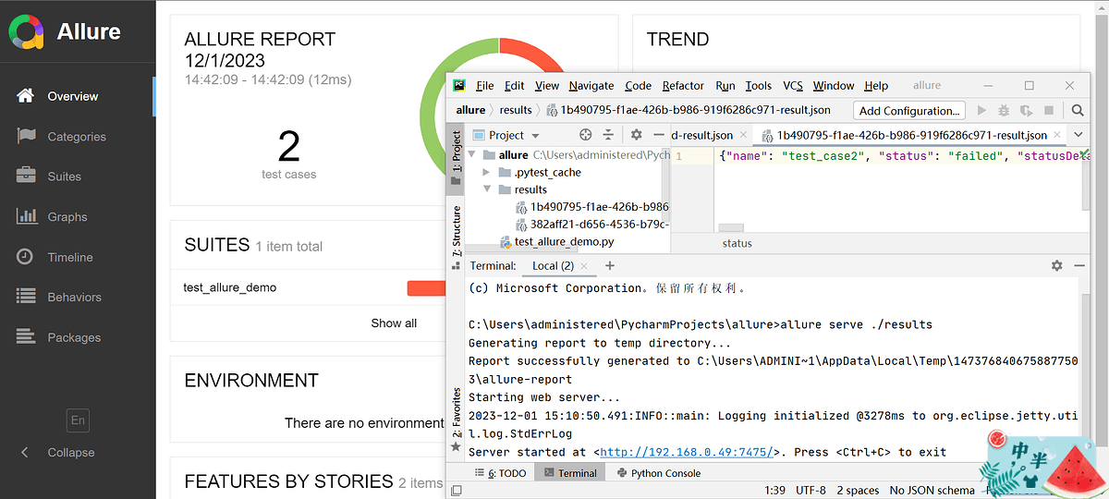Open the Project view dropdown
The height and width of the screenshot is (499, 1109).
tap(514, 135)
